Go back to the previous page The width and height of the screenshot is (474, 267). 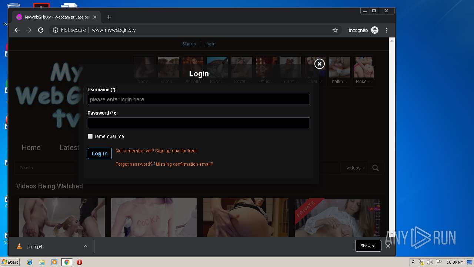17,30
